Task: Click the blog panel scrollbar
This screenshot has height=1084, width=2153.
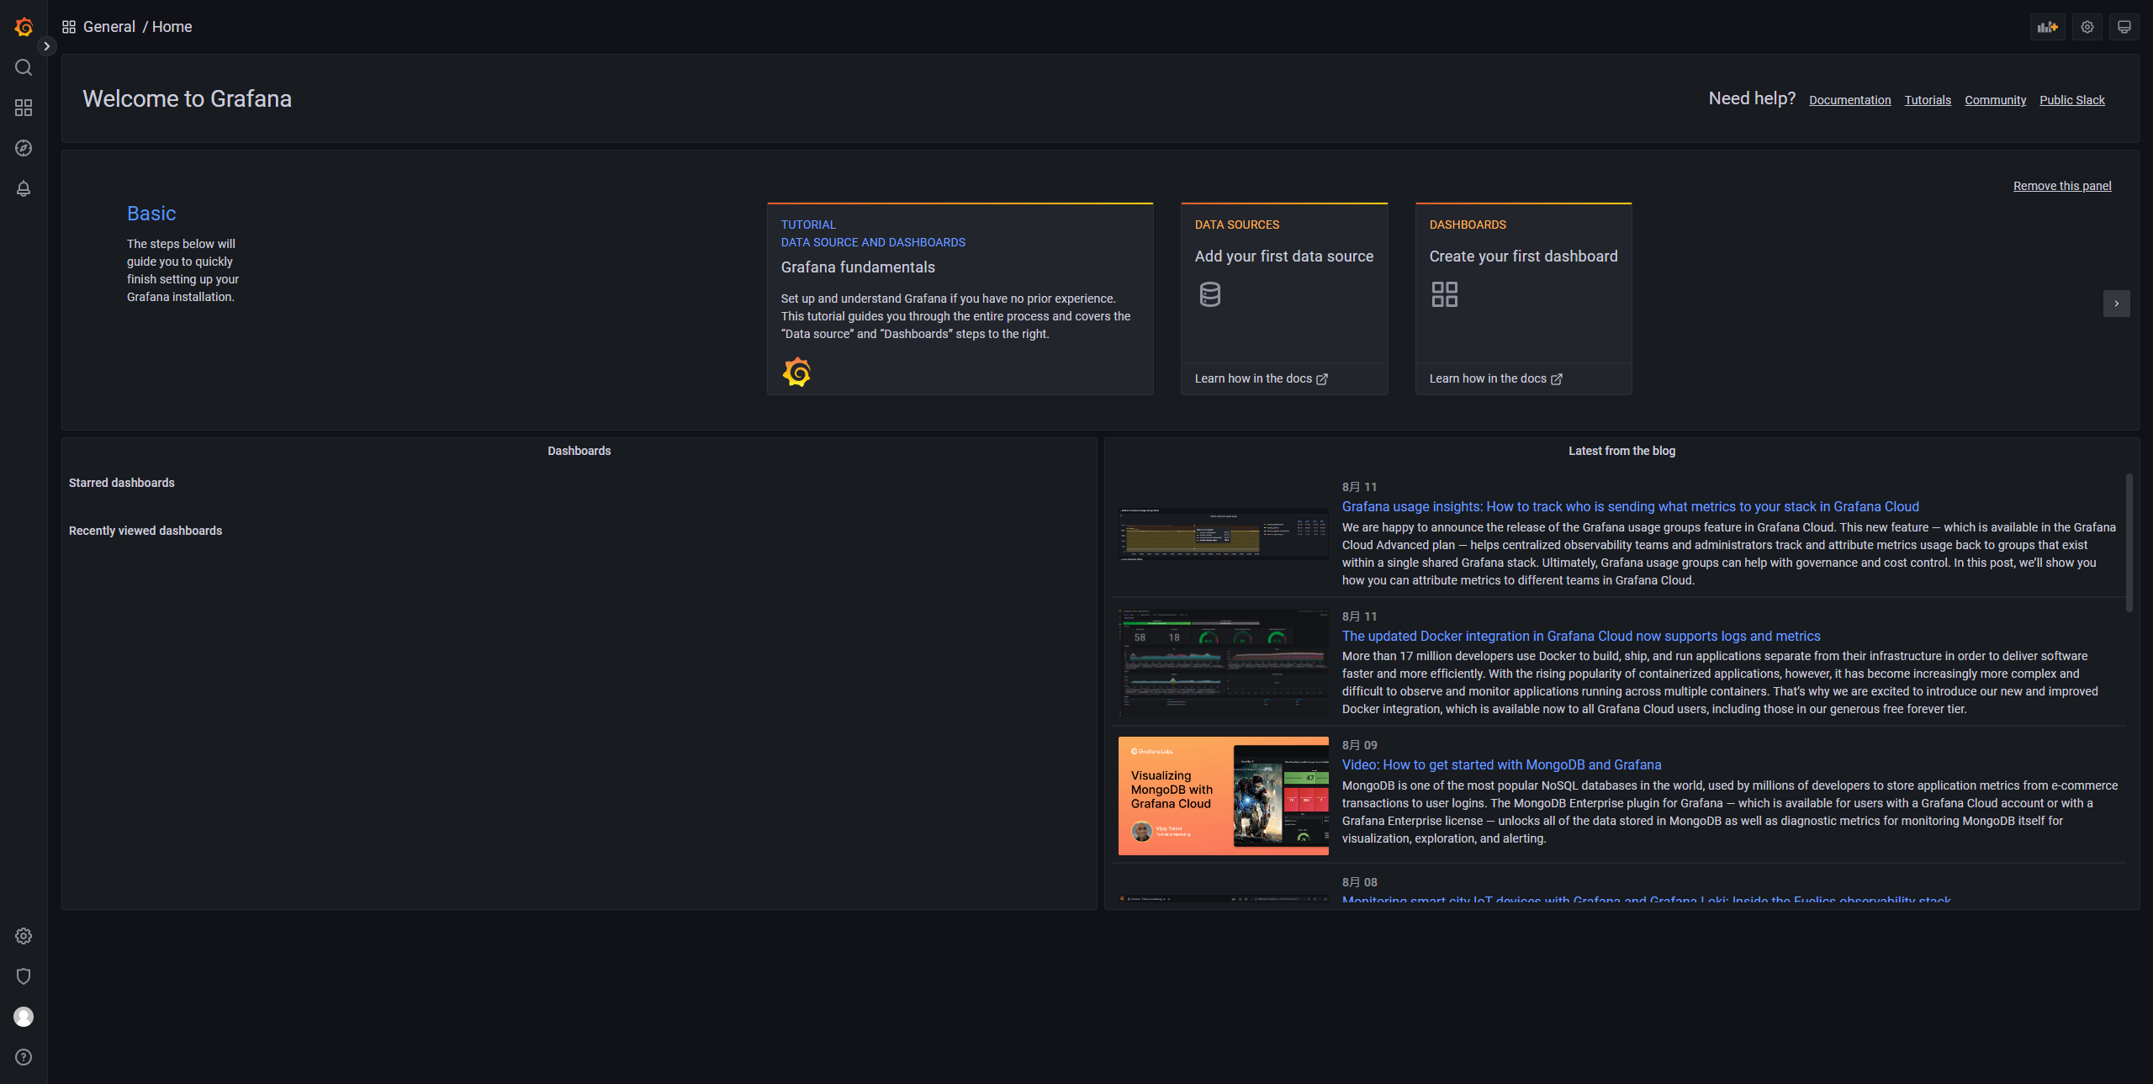Action: point(2129,542)
